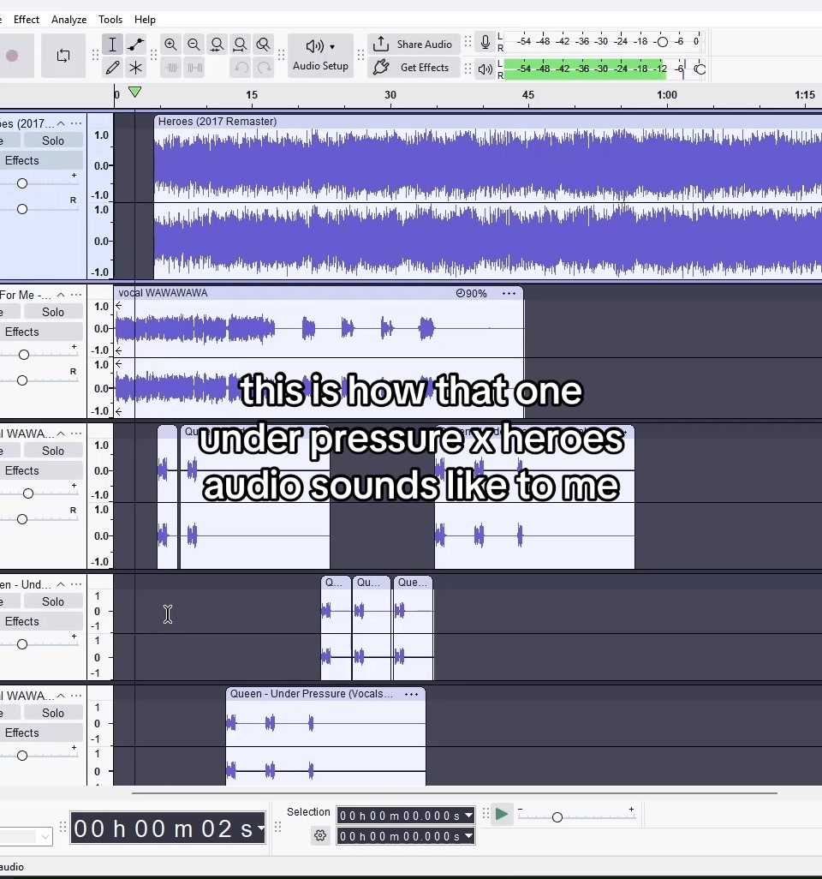Open the Analyze menu
This screenshot has width=822, height=879.
(68, 20)
